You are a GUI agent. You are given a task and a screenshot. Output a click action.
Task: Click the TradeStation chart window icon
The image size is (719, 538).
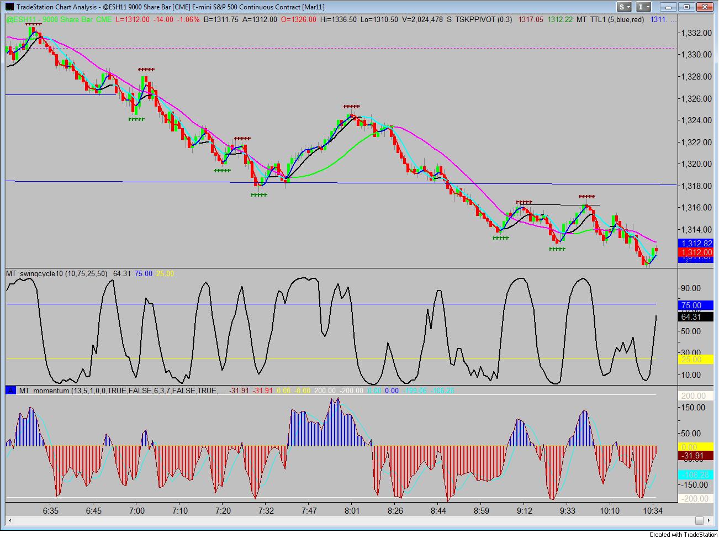click(9, 7)
